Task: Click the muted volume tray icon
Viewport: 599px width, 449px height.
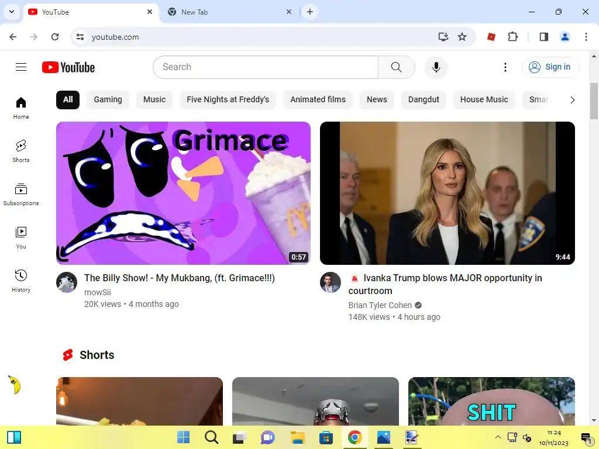Action: pyautogui.click(x=527, y=437)
